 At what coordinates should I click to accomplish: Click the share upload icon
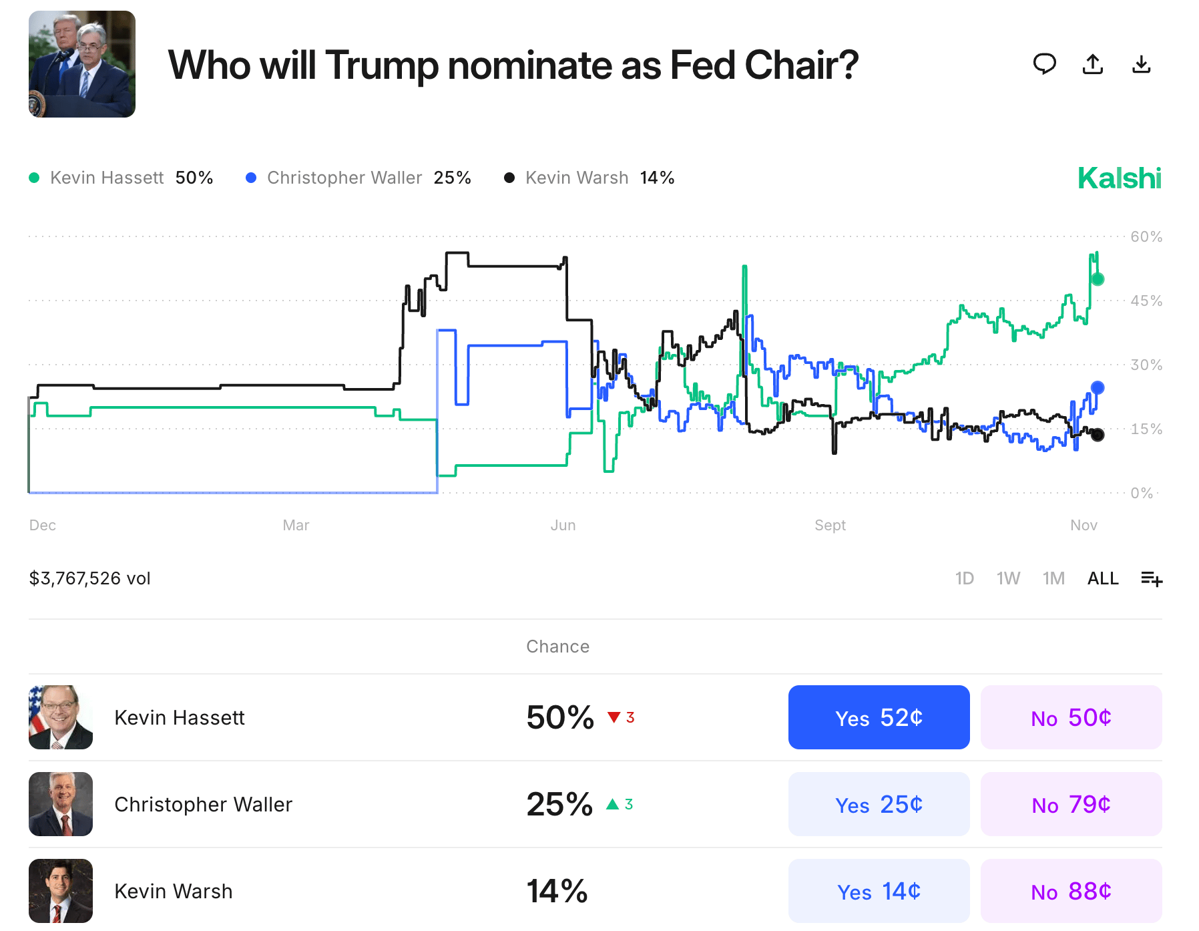(x=1093, y=64)
